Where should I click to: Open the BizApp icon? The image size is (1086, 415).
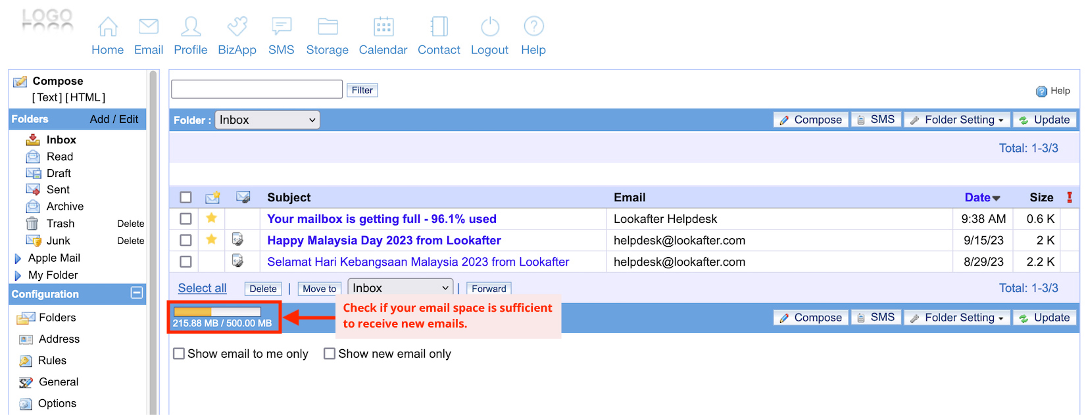click(x=237, y=27)
